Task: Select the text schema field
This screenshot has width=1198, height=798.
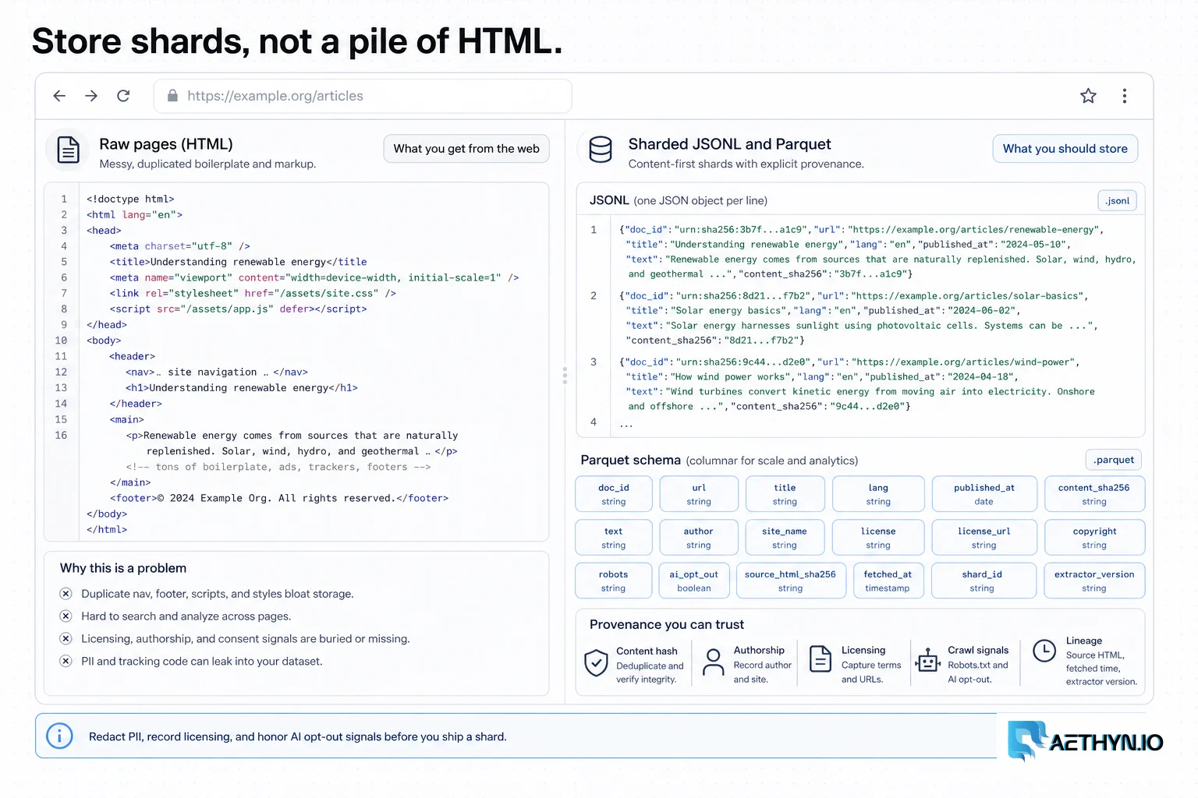Action: tap(613, 538)
